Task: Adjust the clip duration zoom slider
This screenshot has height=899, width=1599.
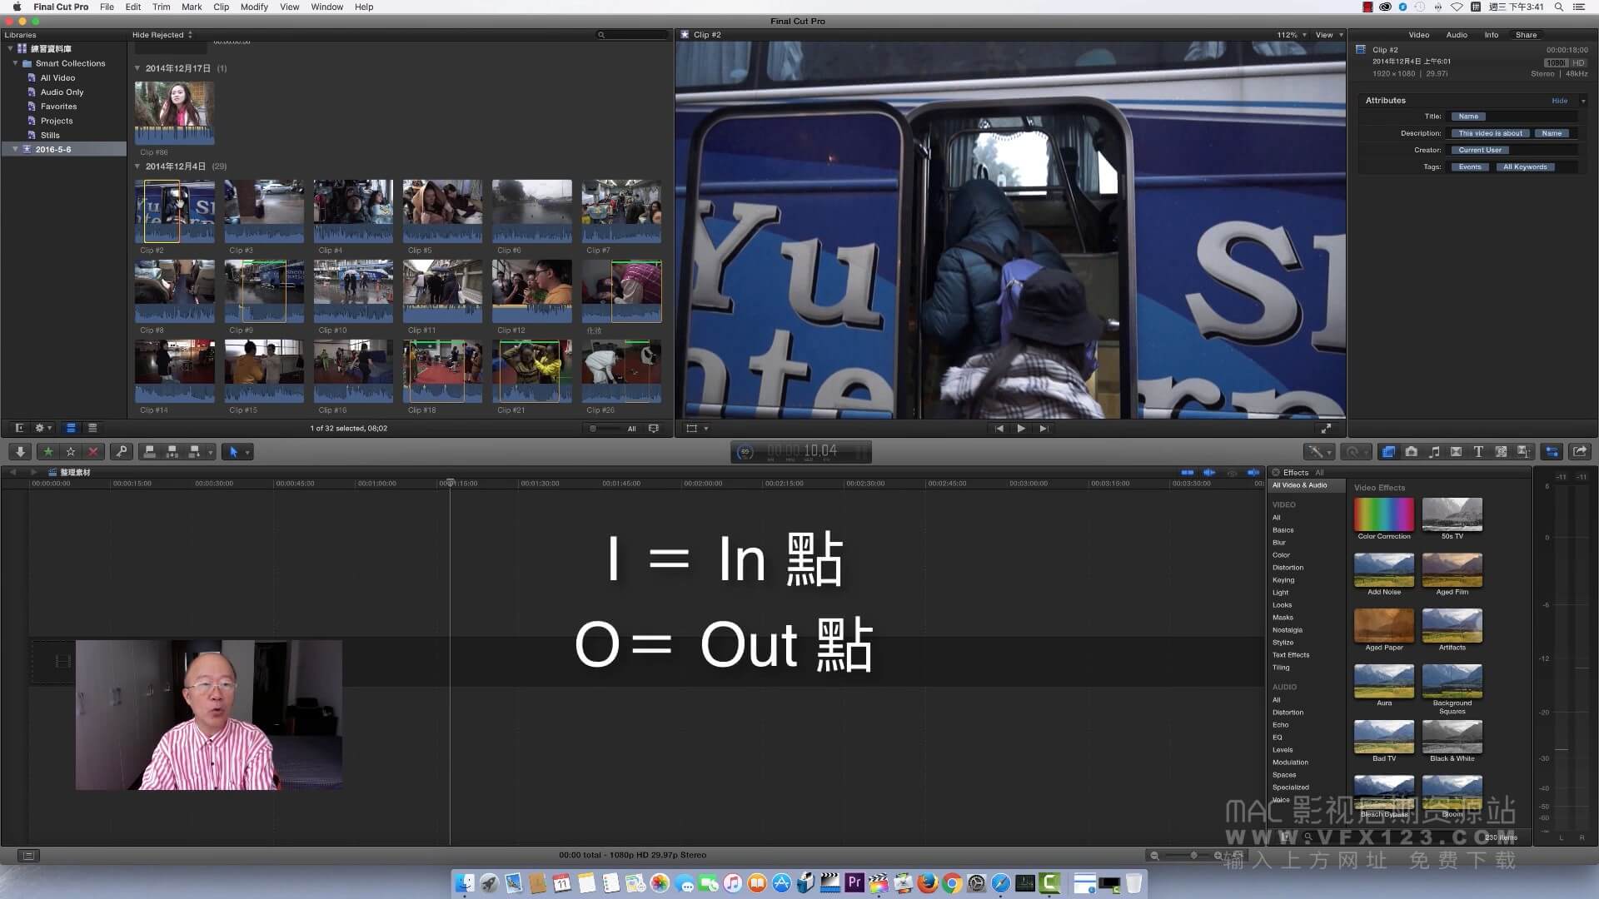Action: [x=604, y=429]
